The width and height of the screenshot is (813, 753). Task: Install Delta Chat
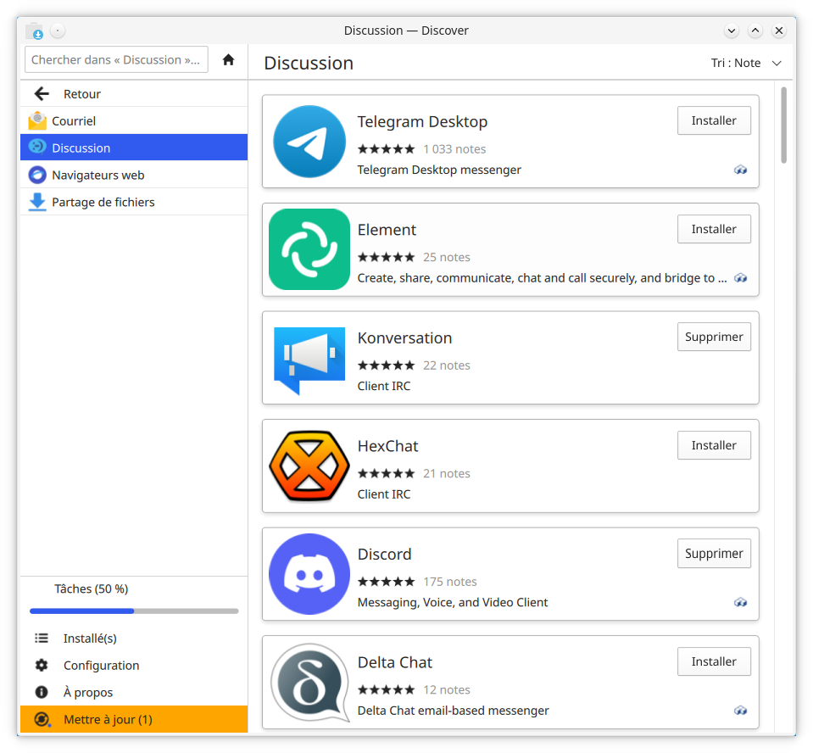[714, 661]
